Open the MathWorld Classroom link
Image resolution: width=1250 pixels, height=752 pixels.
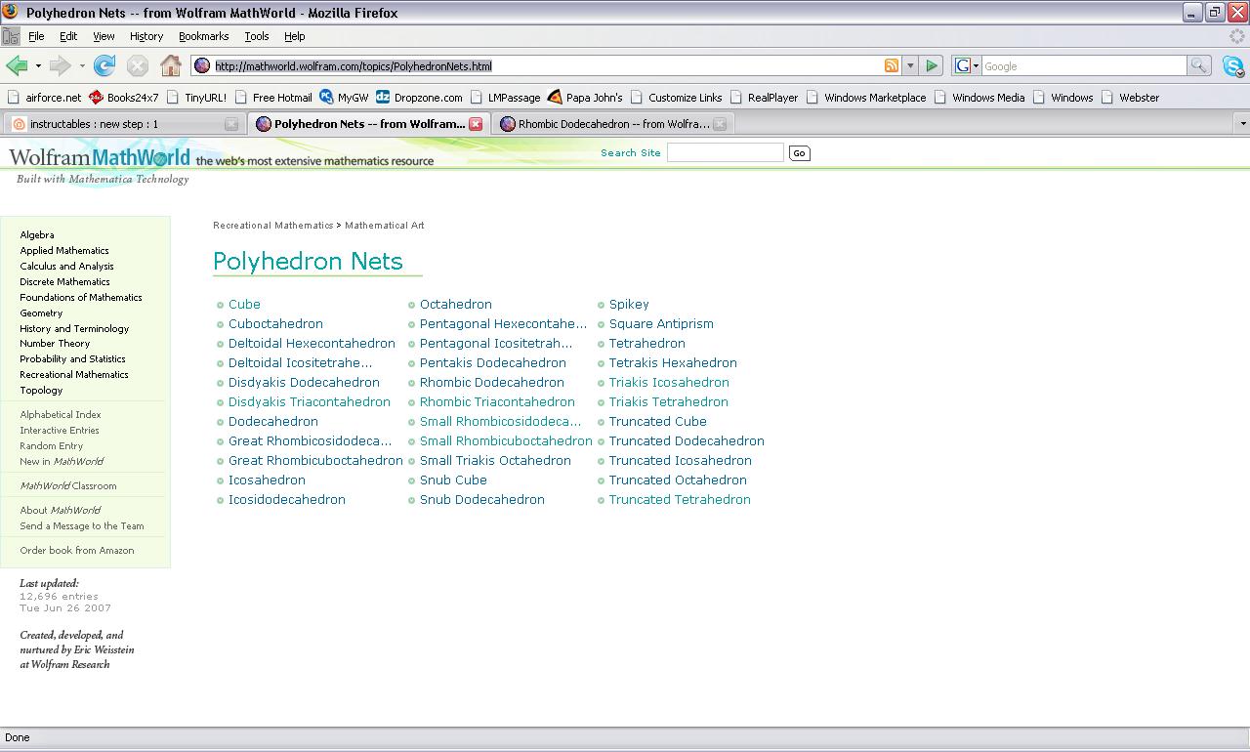pyautogui.click(x=68, y=486)
